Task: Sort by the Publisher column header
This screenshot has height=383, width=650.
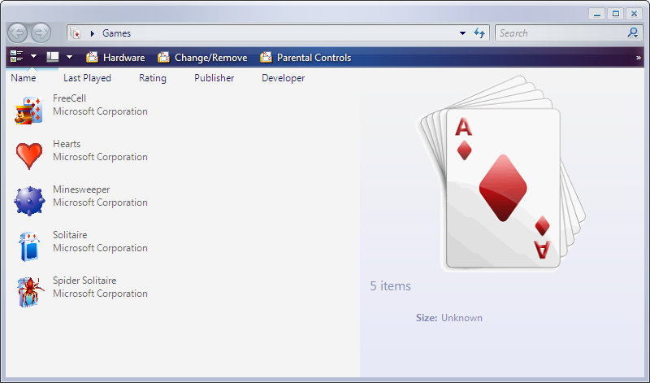Action: (x=214, y=78)
